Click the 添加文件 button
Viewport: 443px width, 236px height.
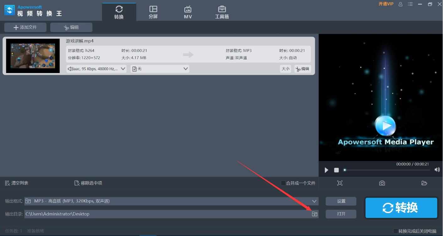tap(25, 27)
